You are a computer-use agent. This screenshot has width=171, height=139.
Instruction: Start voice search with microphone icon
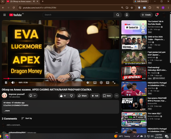[127, 15]
